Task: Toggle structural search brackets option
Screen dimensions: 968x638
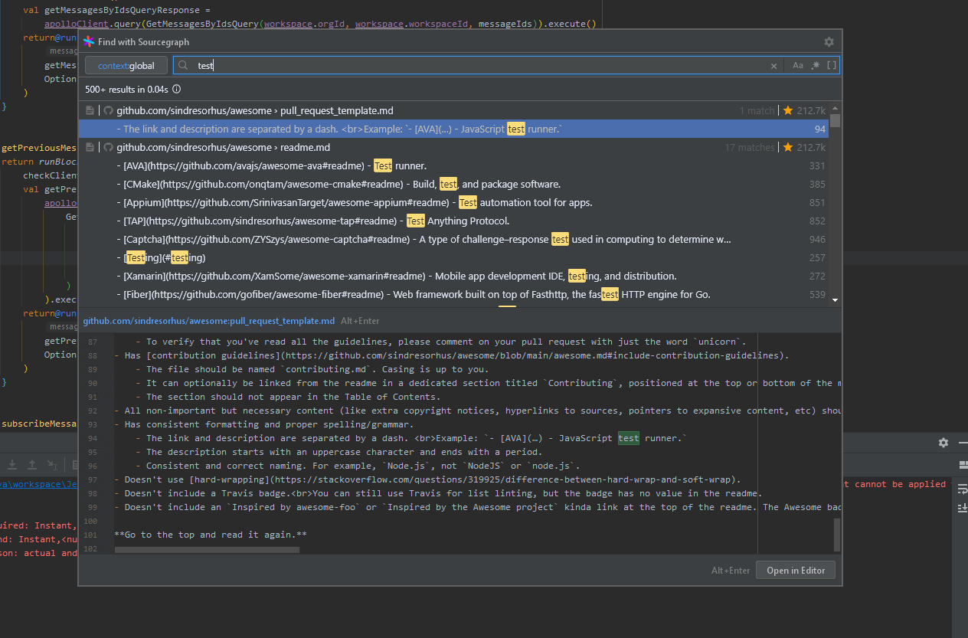Action: click(x=832, y=66)
